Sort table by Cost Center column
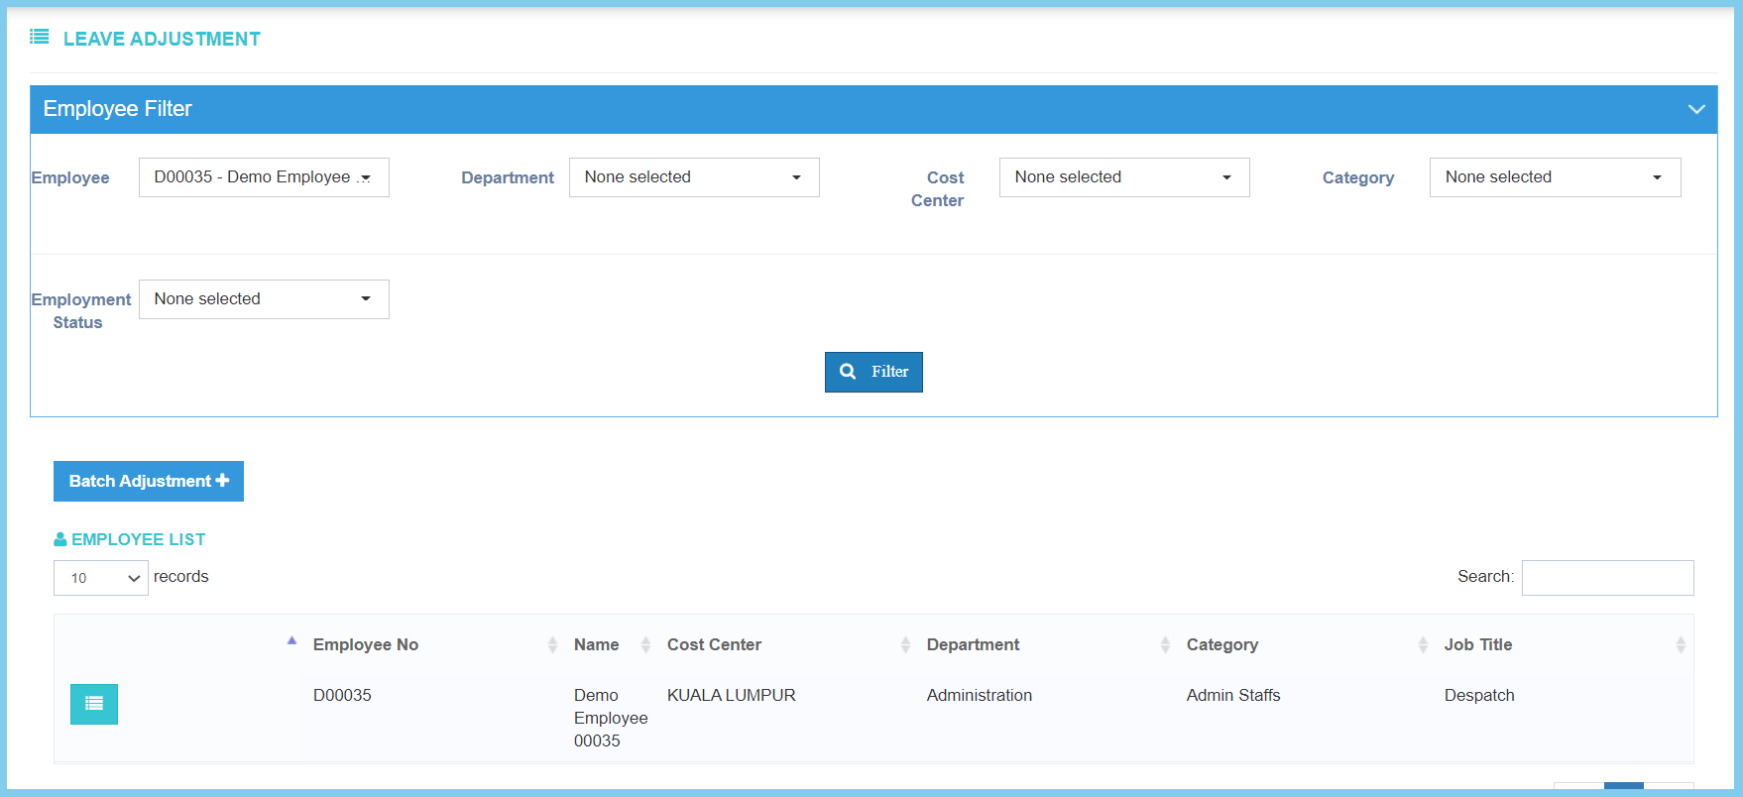Viewport: 1743px width, 797px height. tap(714, 644)
